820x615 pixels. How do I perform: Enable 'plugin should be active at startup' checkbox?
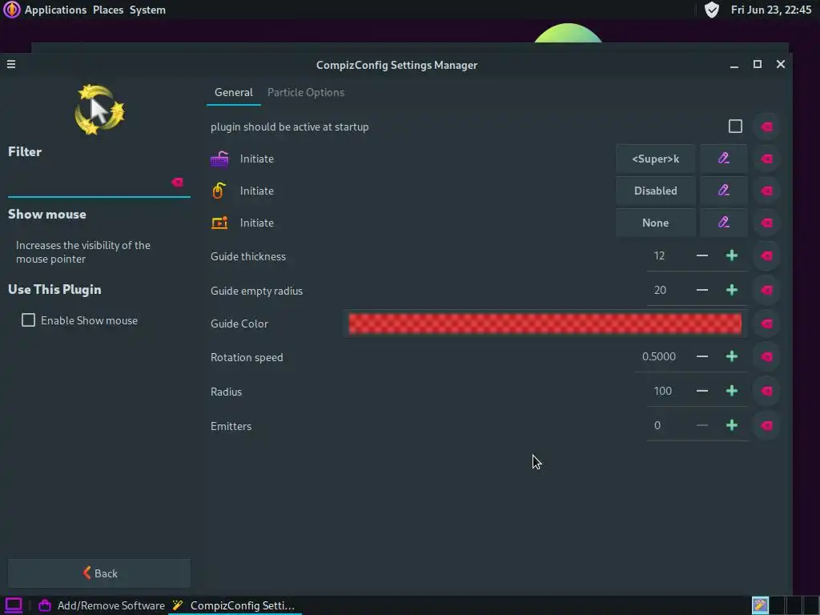click(735, 127)
